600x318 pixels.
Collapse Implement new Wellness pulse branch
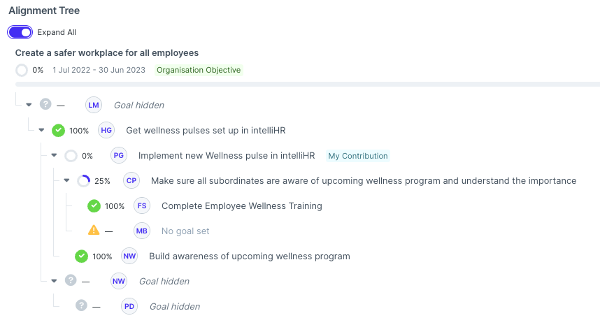[54, 155]
